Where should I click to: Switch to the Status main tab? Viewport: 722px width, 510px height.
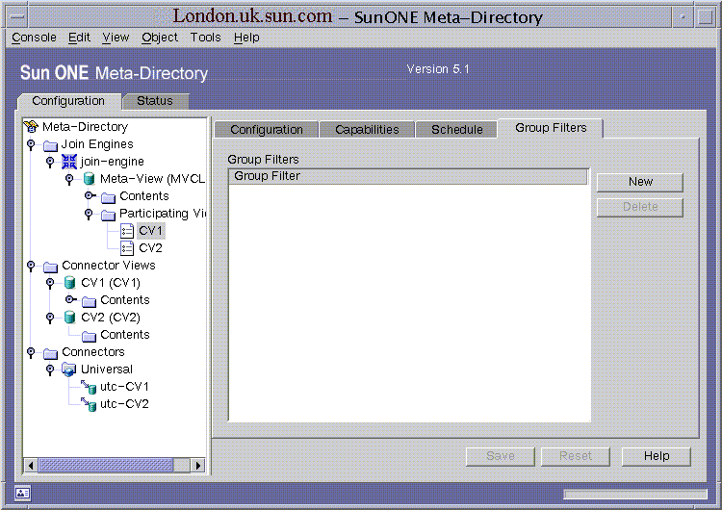(155, 101)
